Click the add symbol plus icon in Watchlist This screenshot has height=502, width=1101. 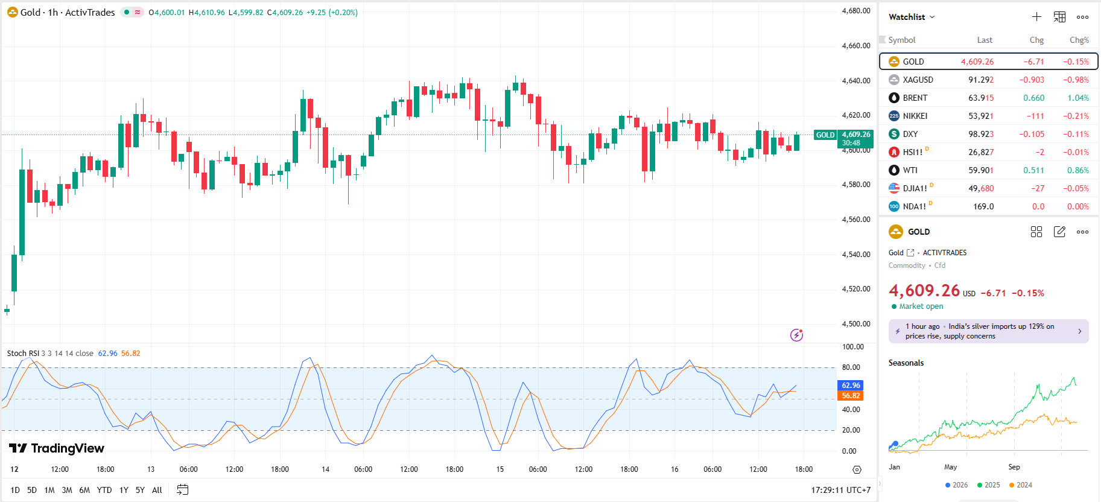coord(1036,17)
